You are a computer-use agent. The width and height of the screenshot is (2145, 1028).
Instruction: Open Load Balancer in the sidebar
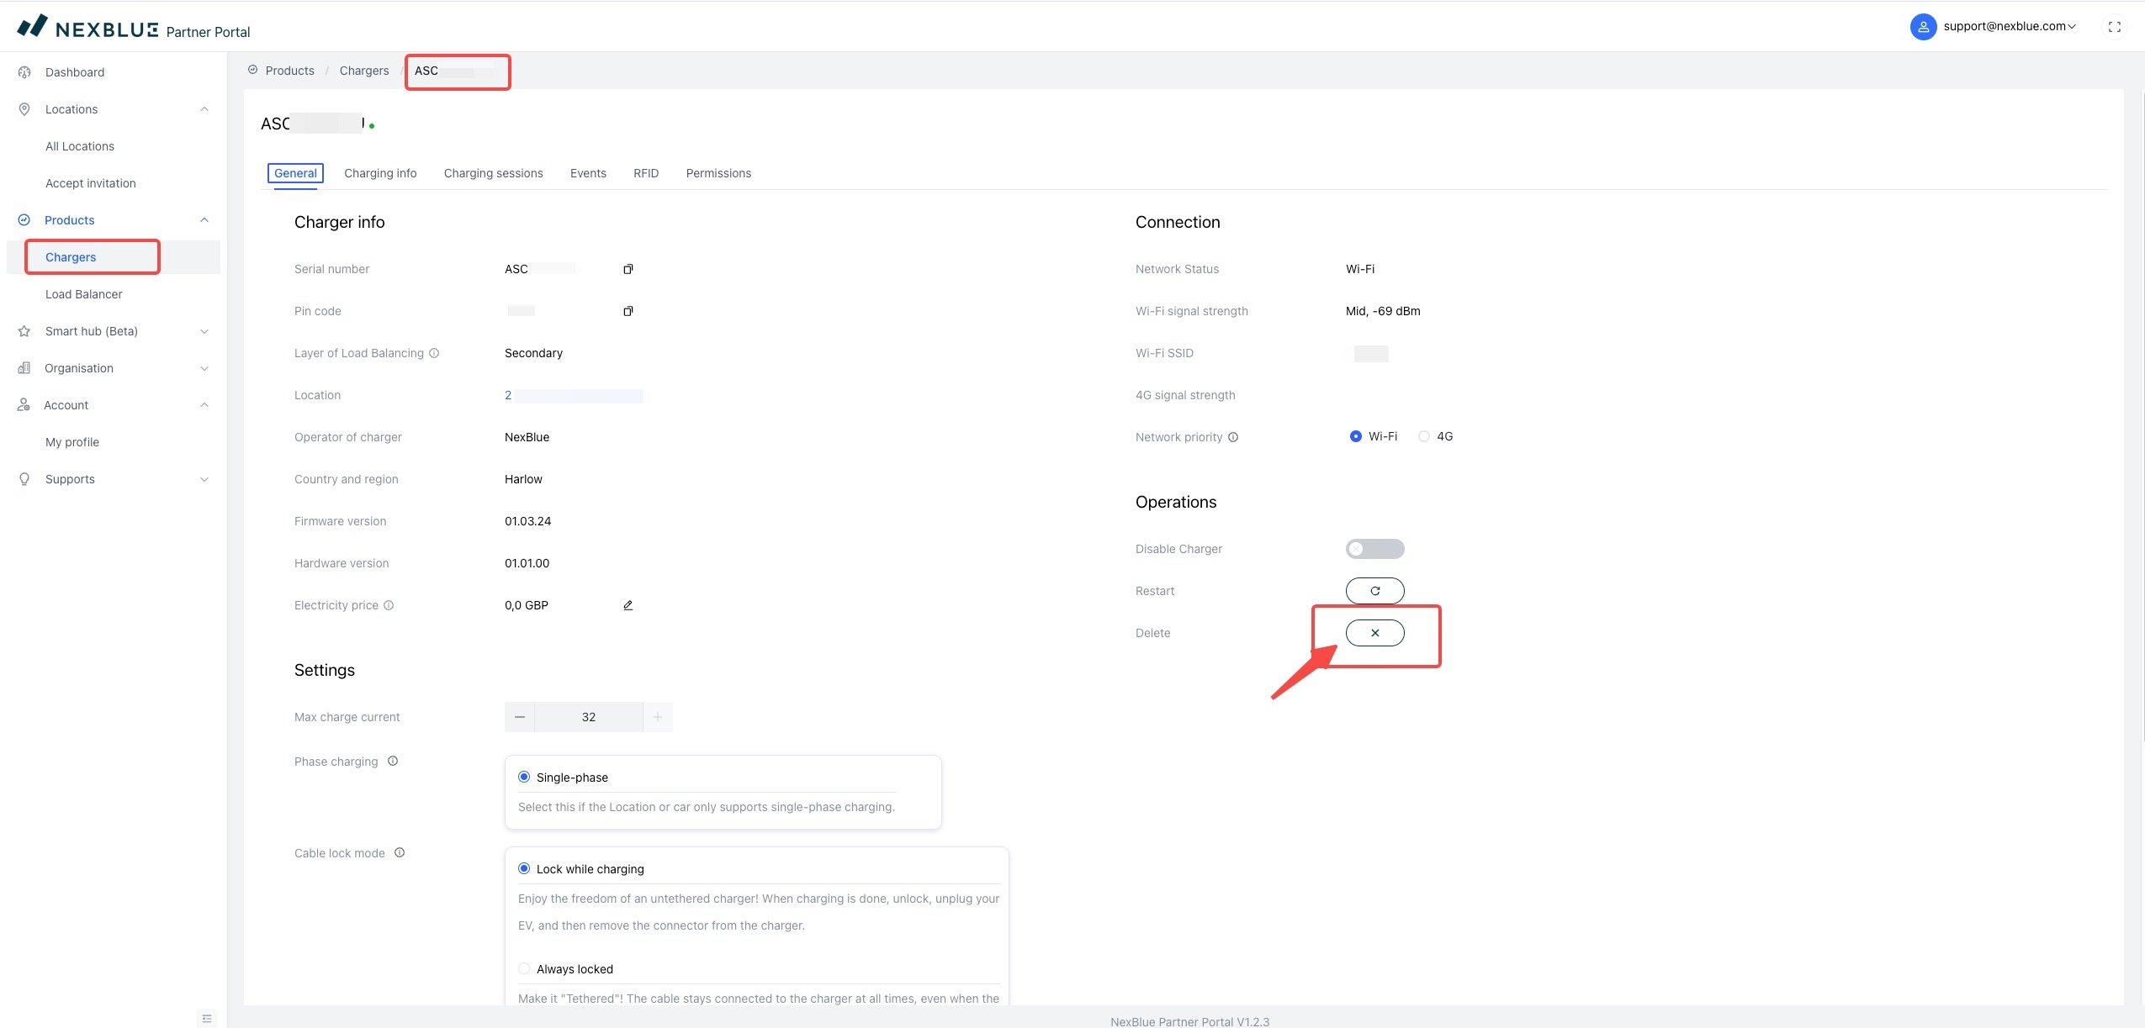pyautogui.click(x=84, y=294)
